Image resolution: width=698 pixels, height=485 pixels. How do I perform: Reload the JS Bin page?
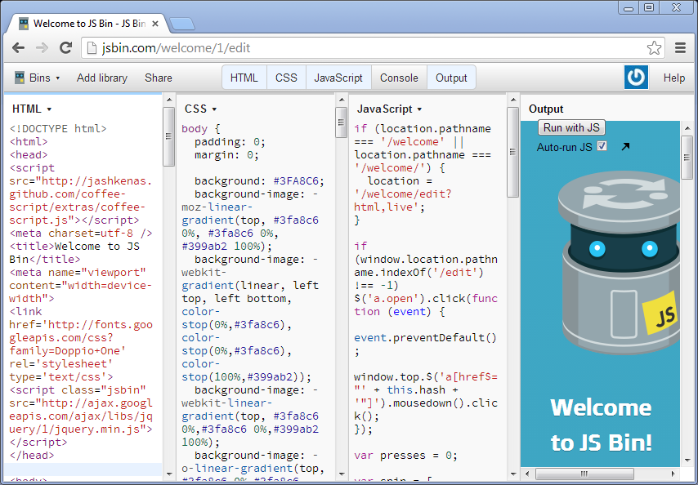click(66, 47)
